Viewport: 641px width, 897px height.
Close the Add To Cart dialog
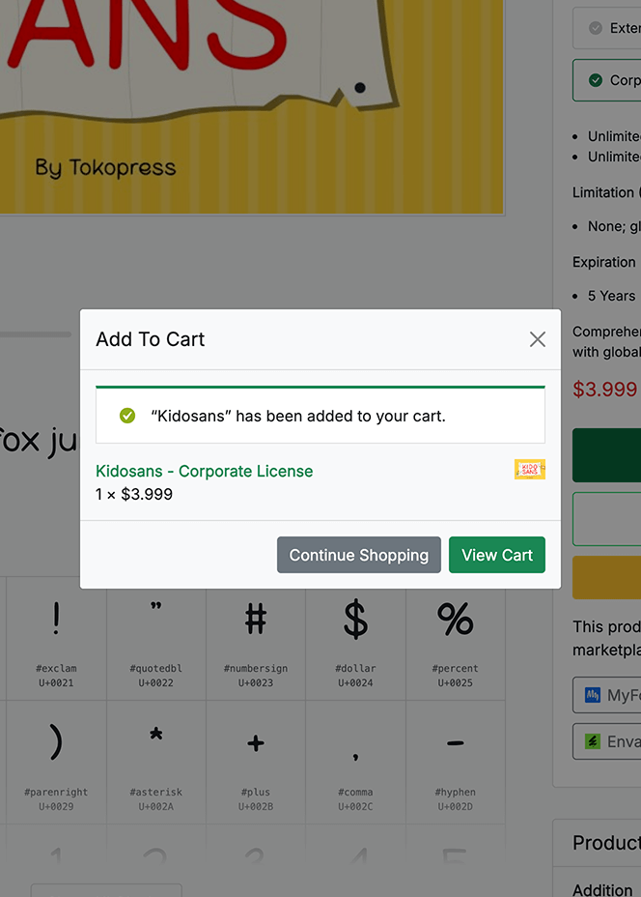[537, 339]
